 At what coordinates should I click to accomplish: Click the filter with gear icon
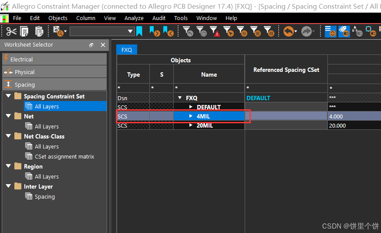[242, 31]
